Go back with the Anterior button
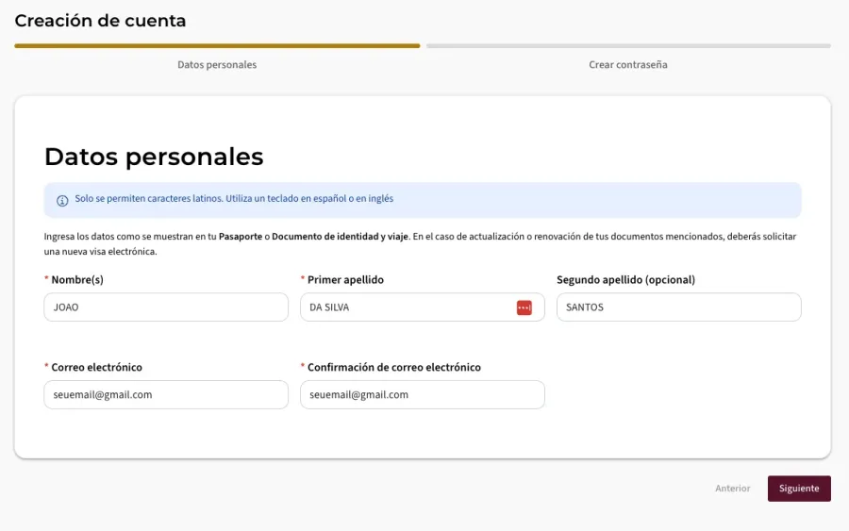 coord(732,489)
